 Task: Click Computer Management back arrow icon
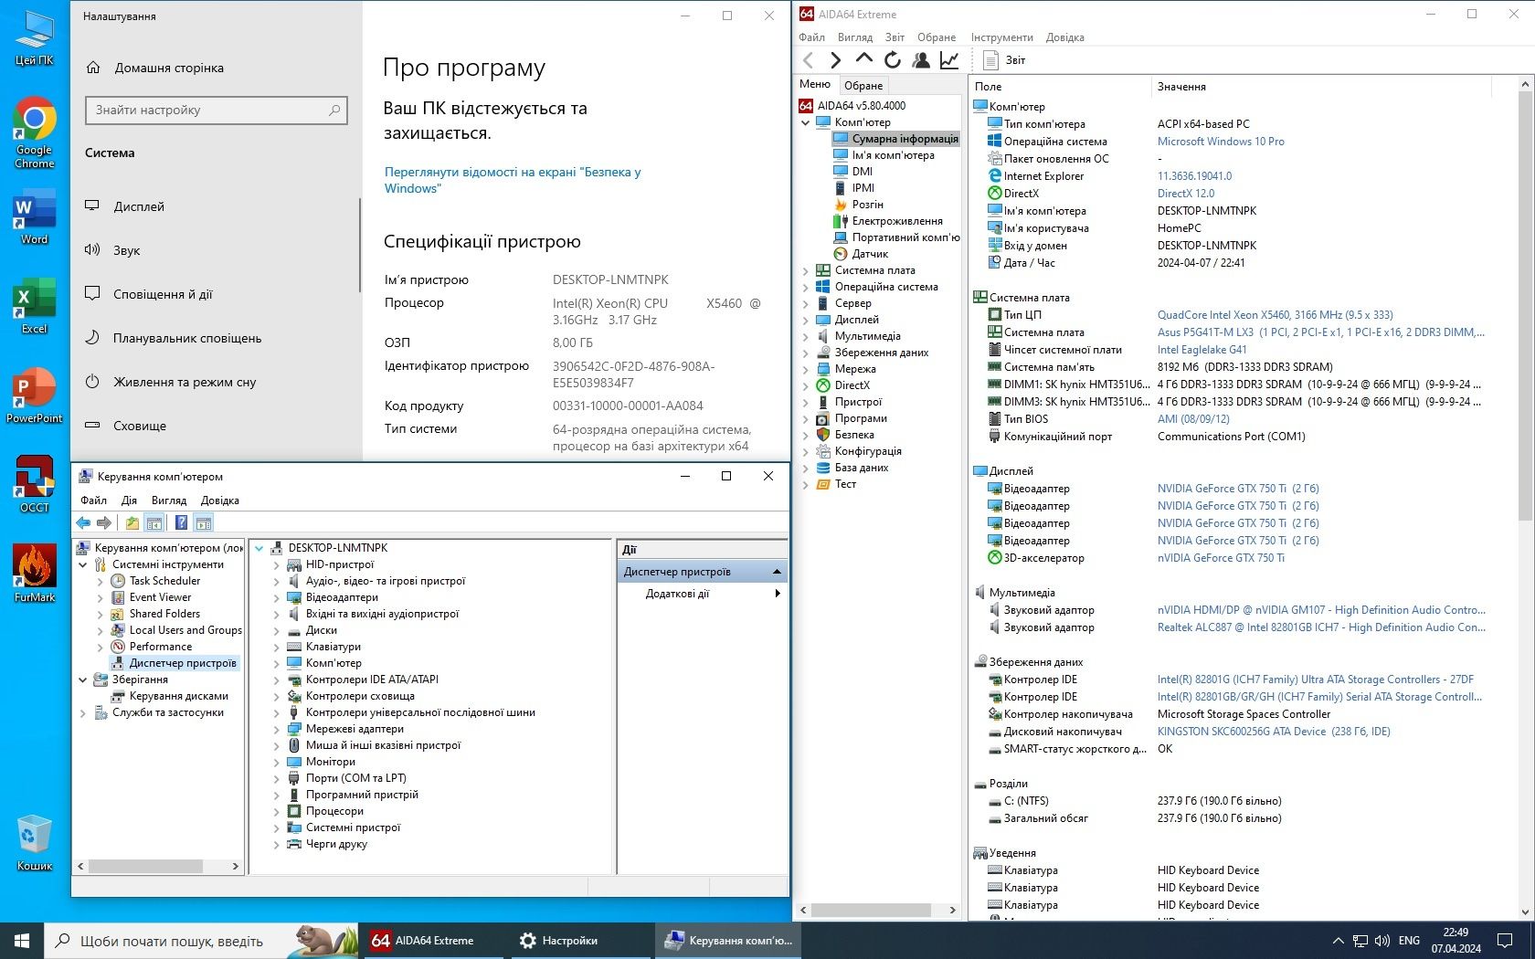pos(84,523)
